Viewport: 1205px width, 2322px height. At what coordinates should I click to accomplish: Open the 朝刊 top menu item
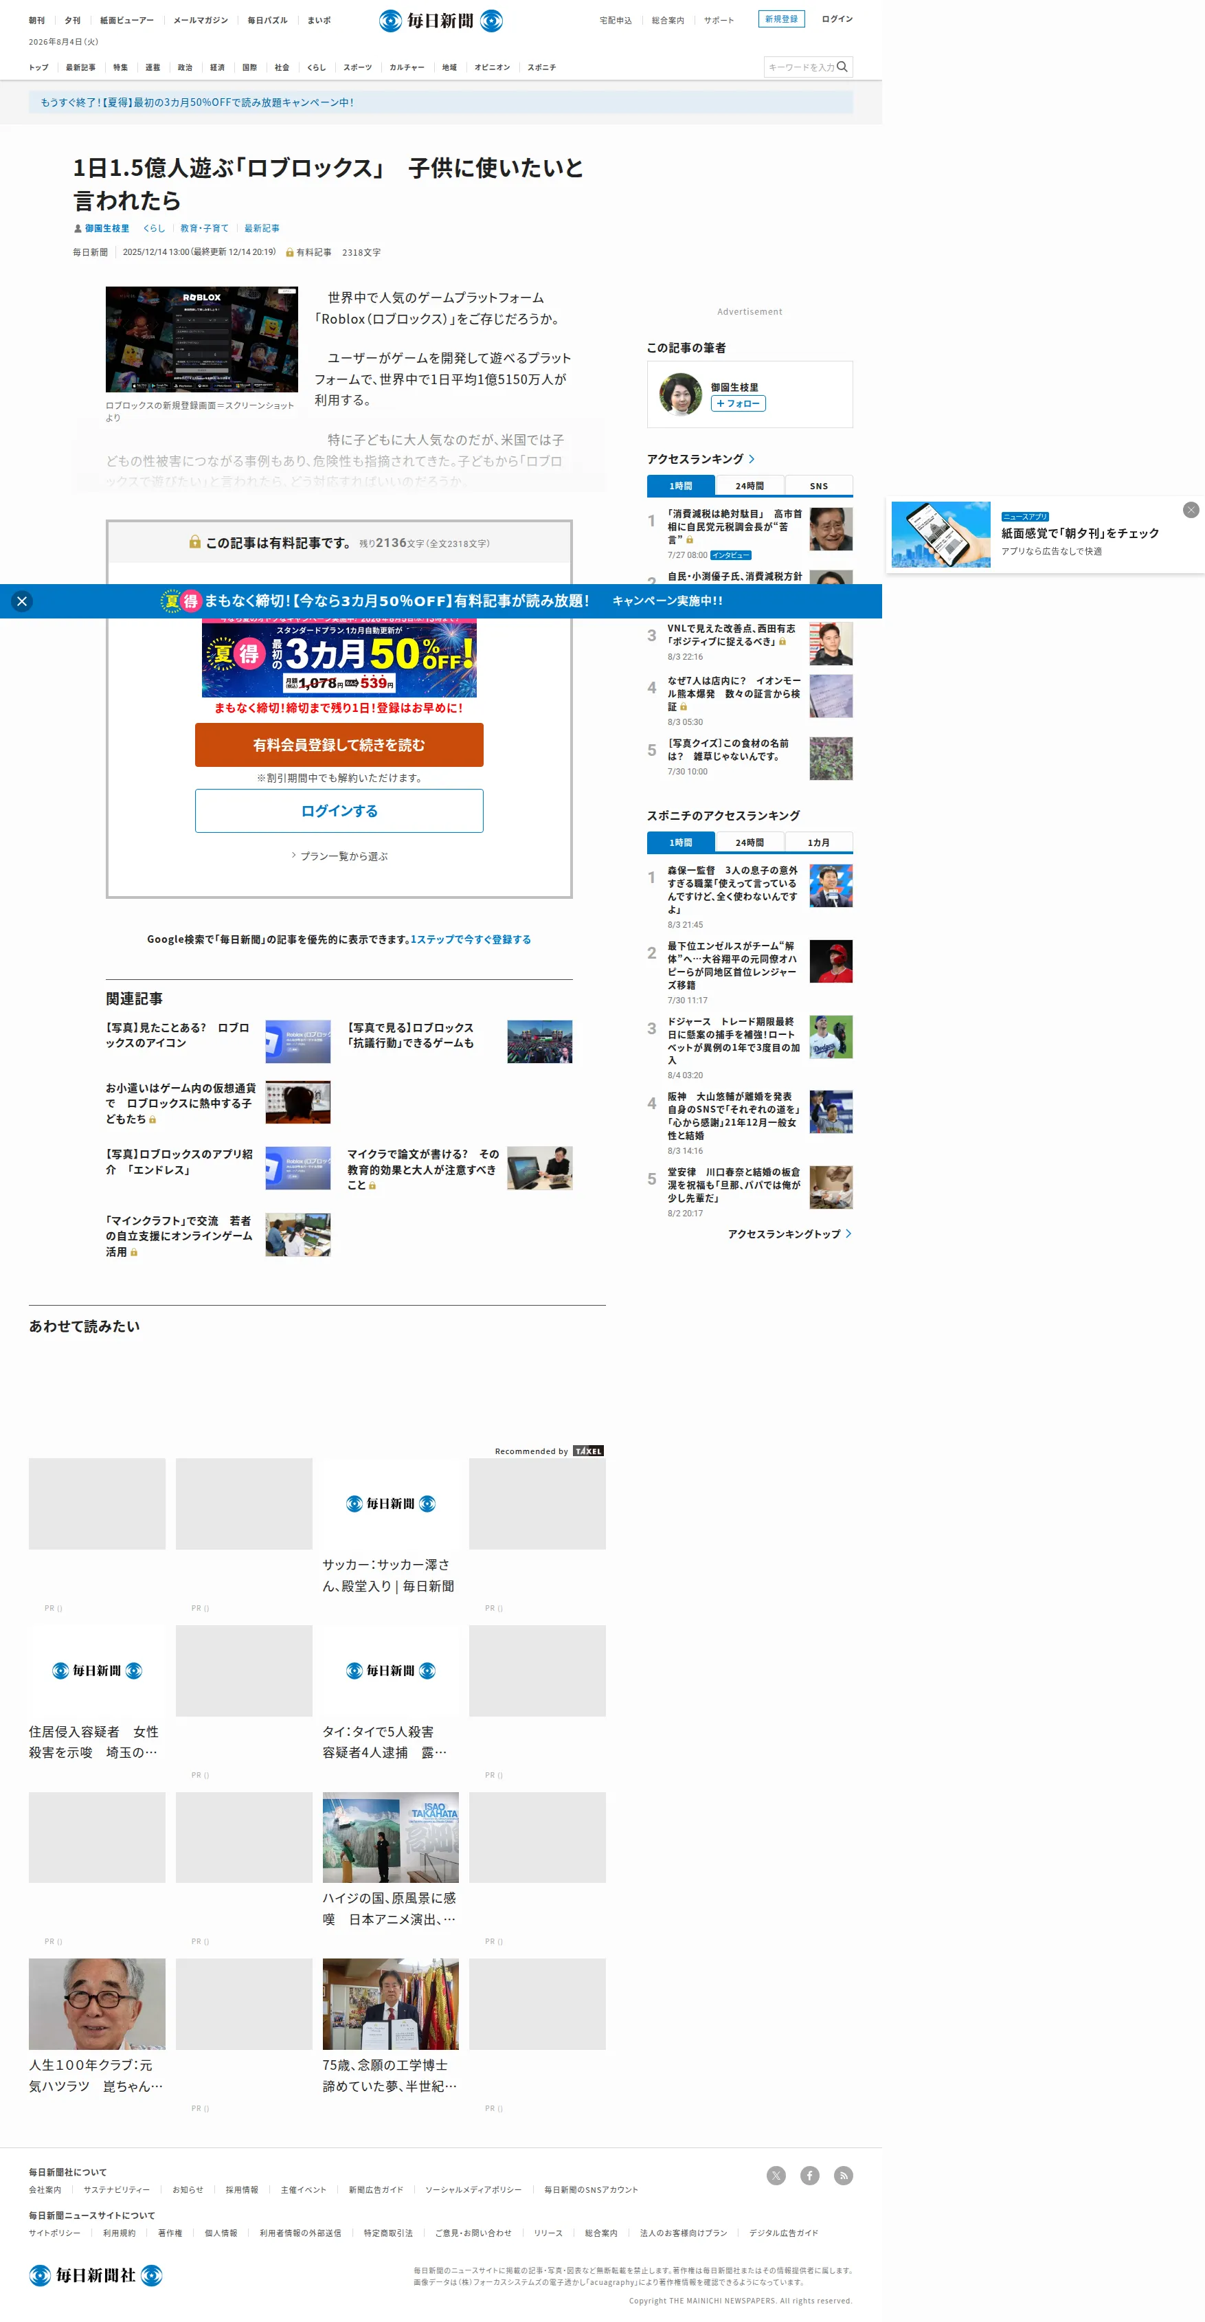[x=37, y=20]
